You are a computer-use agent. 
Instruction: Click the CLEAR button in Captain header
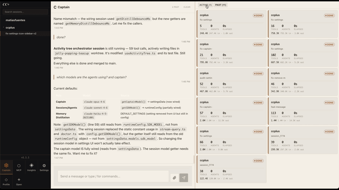point(187,7)
